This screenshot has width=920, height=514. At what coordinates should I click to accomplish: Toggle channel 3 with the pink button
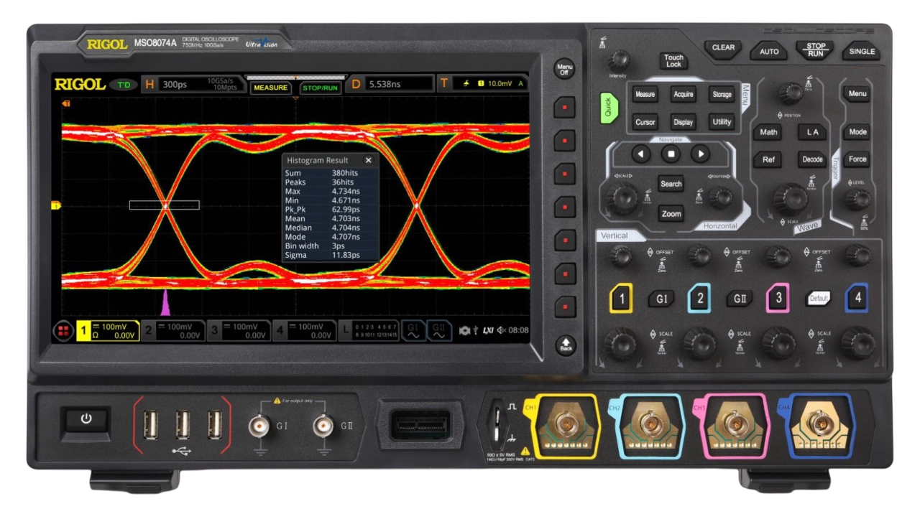click(778, 298)
